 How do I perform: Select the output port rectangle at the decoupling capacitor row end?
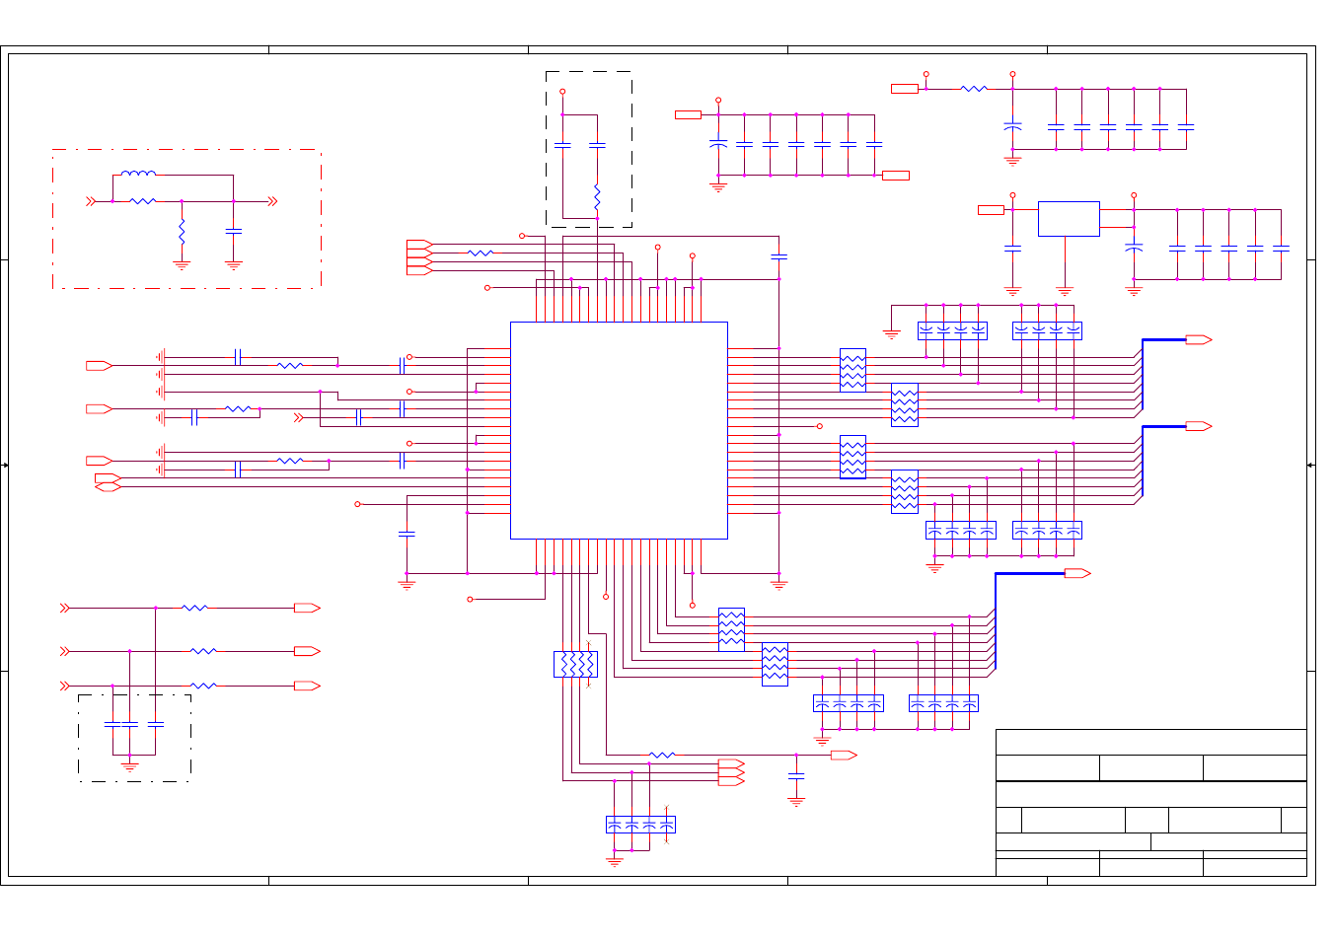pyautogui.click(x=896, y=176)
